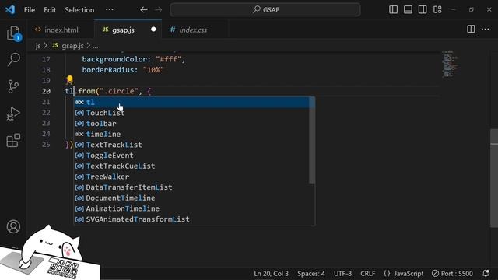
Task: Open the Search view in activity bar
Action: pyautogui.click(x=13, y=59)
